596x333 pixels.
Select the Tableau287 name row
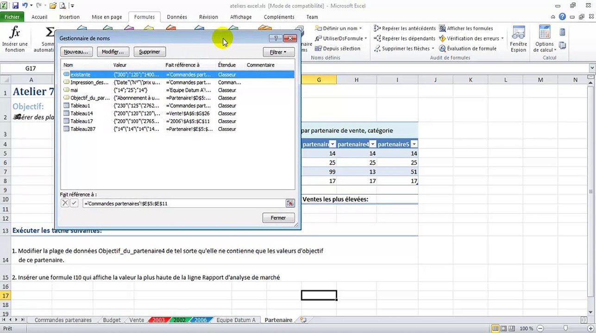(x=178, y=129)
